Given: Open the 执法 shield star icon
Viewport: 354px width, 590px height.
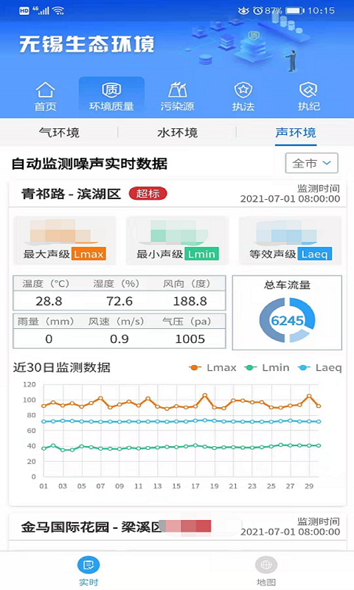Looking at the screenshot, I should [243, 97].
